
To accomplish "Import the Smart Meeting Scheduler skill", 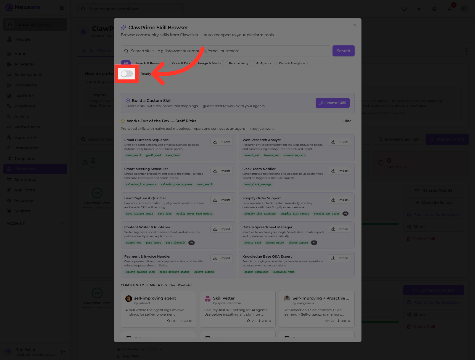I will [222, 171].
